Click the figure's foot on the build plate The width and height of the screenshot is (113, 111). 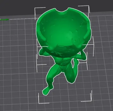point(46,91)
